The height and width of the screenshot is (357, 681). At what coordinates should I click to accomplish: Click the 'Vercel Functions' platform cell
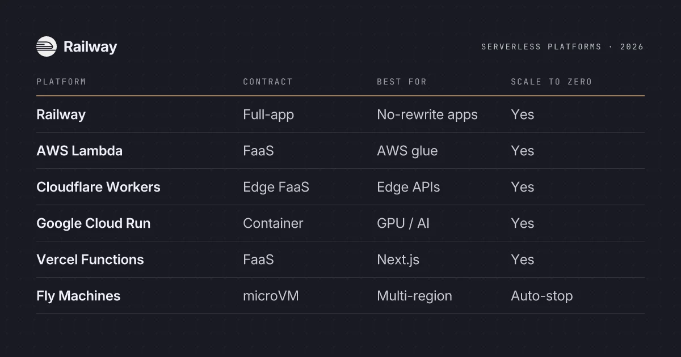90,260
